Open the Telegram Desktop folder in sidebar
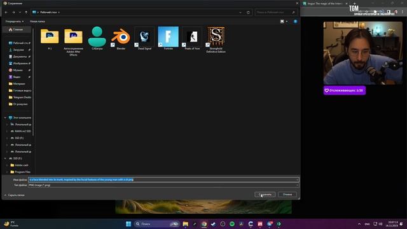 pos(20,97)
